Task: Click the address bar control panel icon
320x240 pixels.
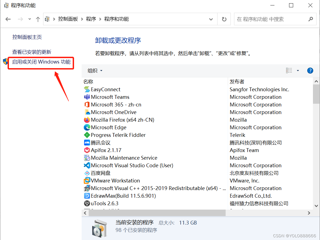Action: pos(47,19)
